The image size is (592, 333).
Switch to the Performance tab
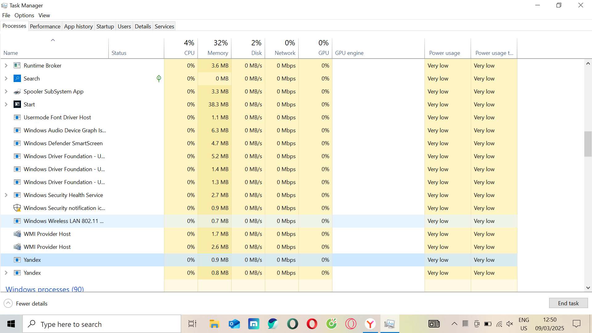[x=45, y=27]
